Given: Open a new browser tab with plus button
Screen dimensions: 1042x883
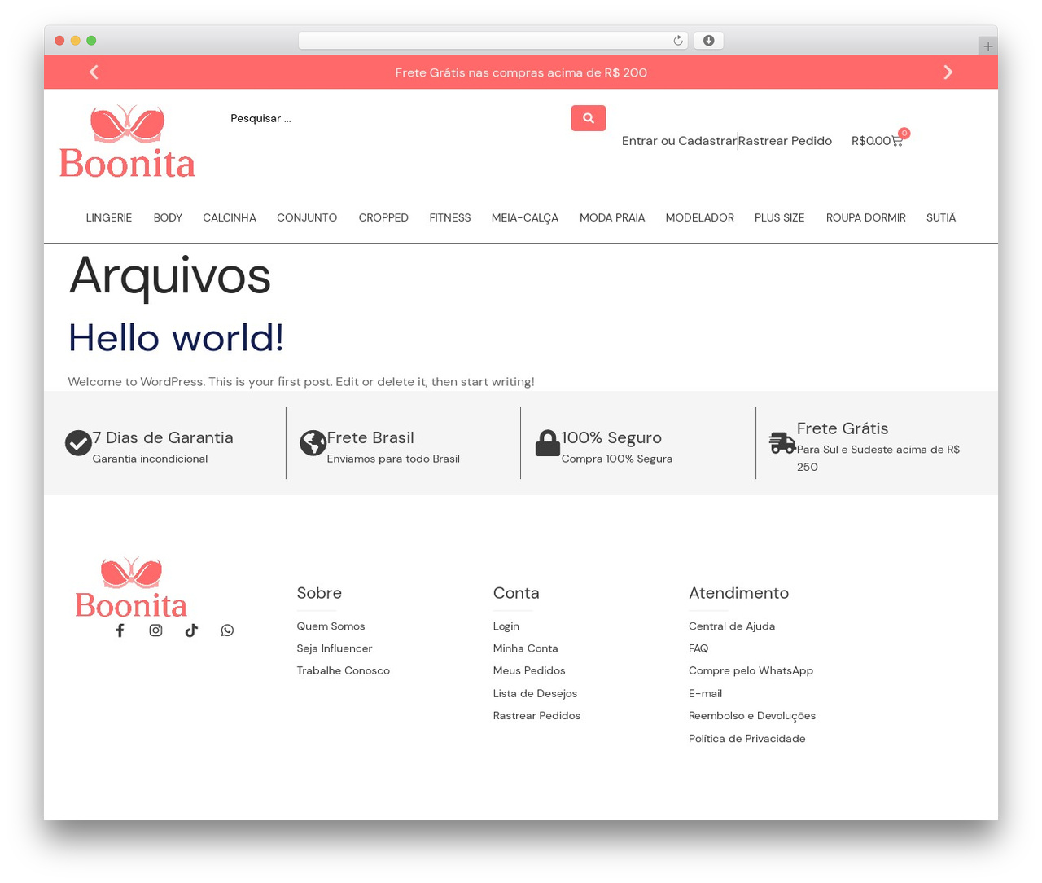Looking at the screenshot, I should 987,46.
